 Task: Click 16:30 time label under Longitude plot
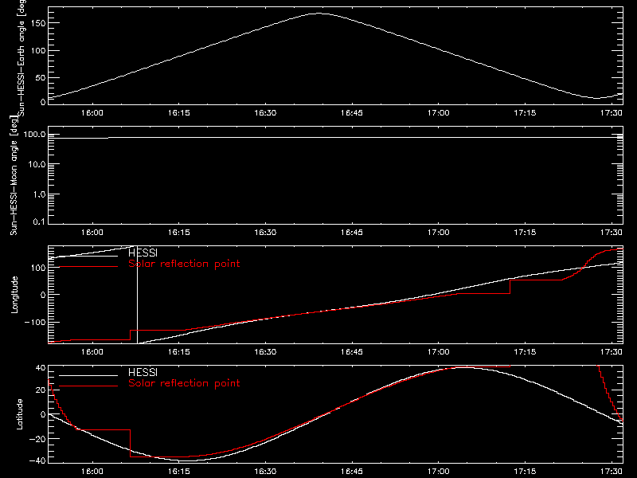(265, 352)
